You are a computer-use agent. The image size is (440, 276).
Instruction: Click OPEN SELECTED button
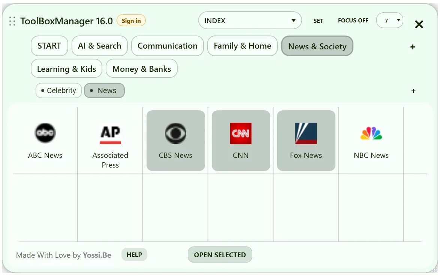tap(220, 255)
